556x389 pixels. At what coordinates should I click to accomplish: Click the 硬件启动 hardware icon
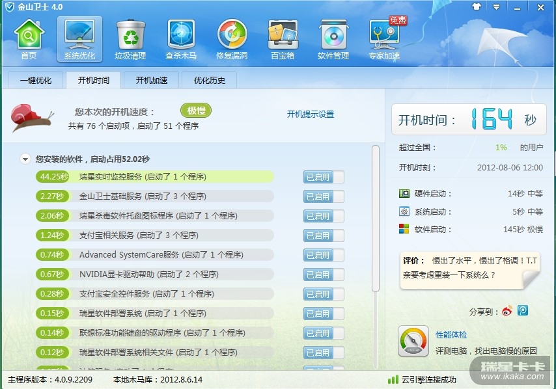pos(404,193)
